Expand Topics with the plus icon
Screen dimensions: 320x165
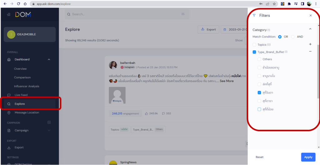coord(310,44)
